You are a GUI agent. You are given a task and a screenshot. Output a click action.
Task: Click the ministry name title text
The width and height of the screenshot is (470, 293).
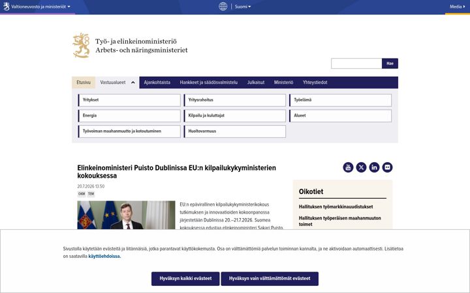point(142,46)
